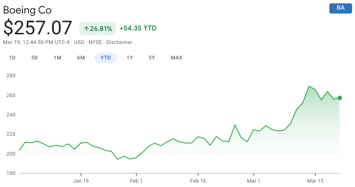This screenshot has width=355, height=187.
Task: Click the +54.35 YTD change text
Action: [x=138, y=28]
